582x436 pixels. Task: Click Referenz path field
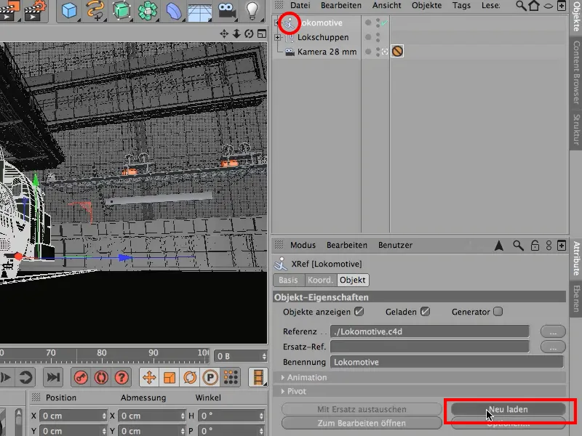tap(430, 331)
